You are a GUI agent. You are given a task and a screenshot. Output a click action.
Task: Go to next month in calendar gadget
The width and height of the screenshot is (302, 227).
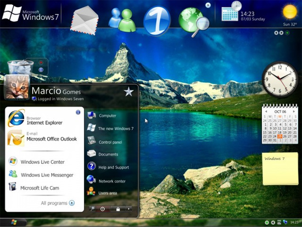click(294, 112)
